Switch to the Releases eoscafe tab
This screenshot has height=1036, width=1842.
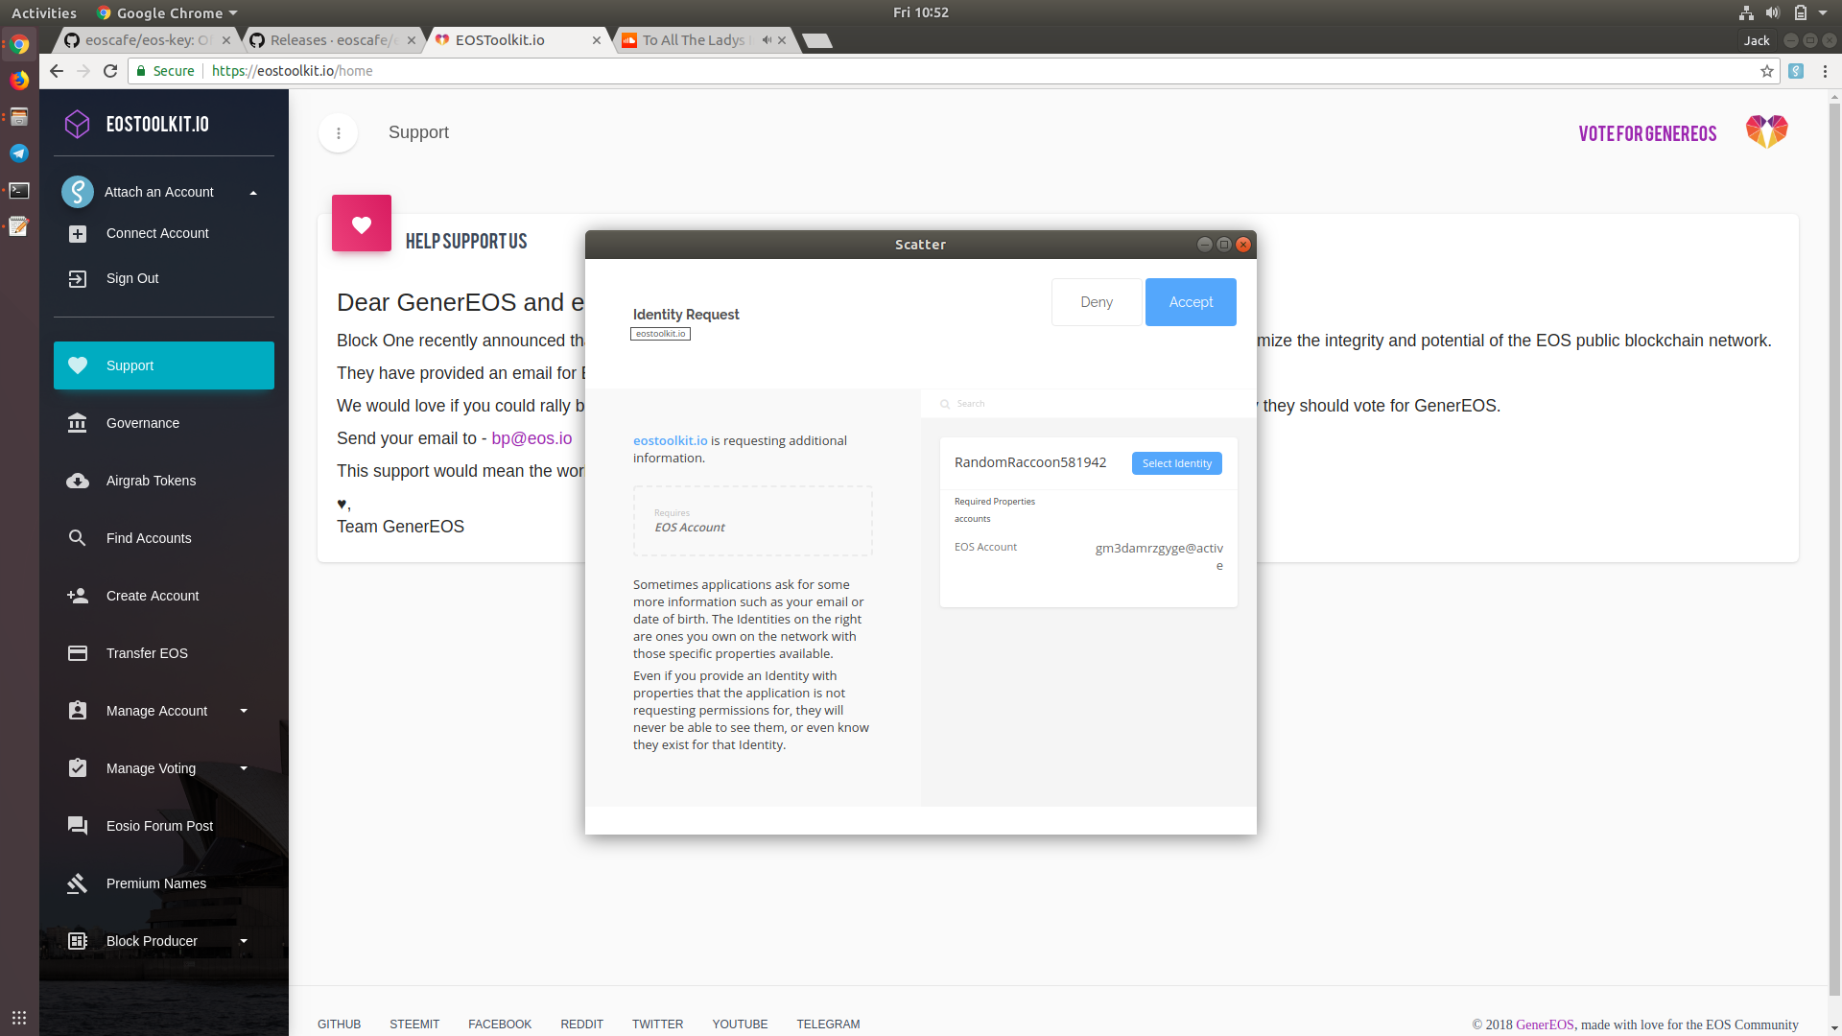[331, 40]
